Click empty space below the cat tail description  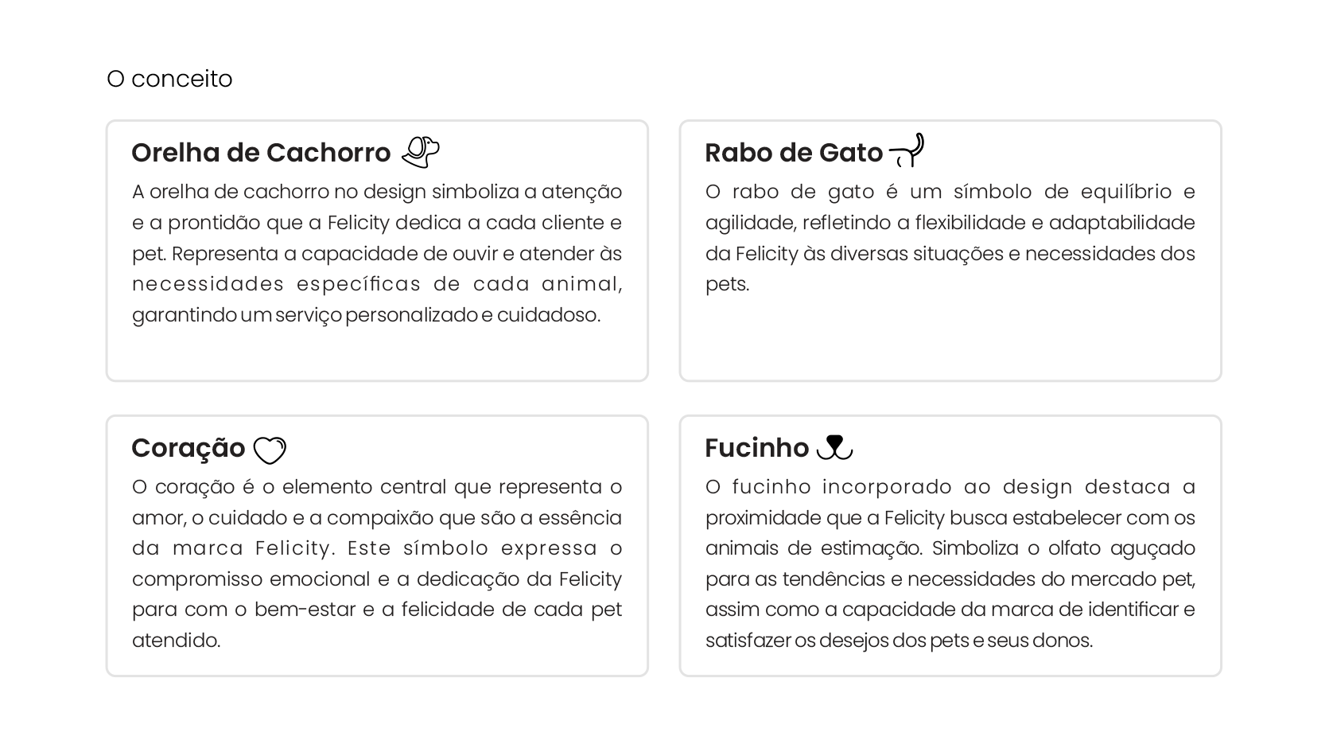pos(950,342)
